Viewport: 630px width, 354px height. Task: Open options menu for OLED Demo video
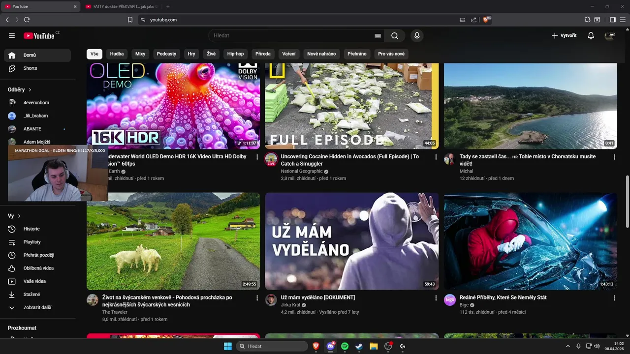[257, 157]
